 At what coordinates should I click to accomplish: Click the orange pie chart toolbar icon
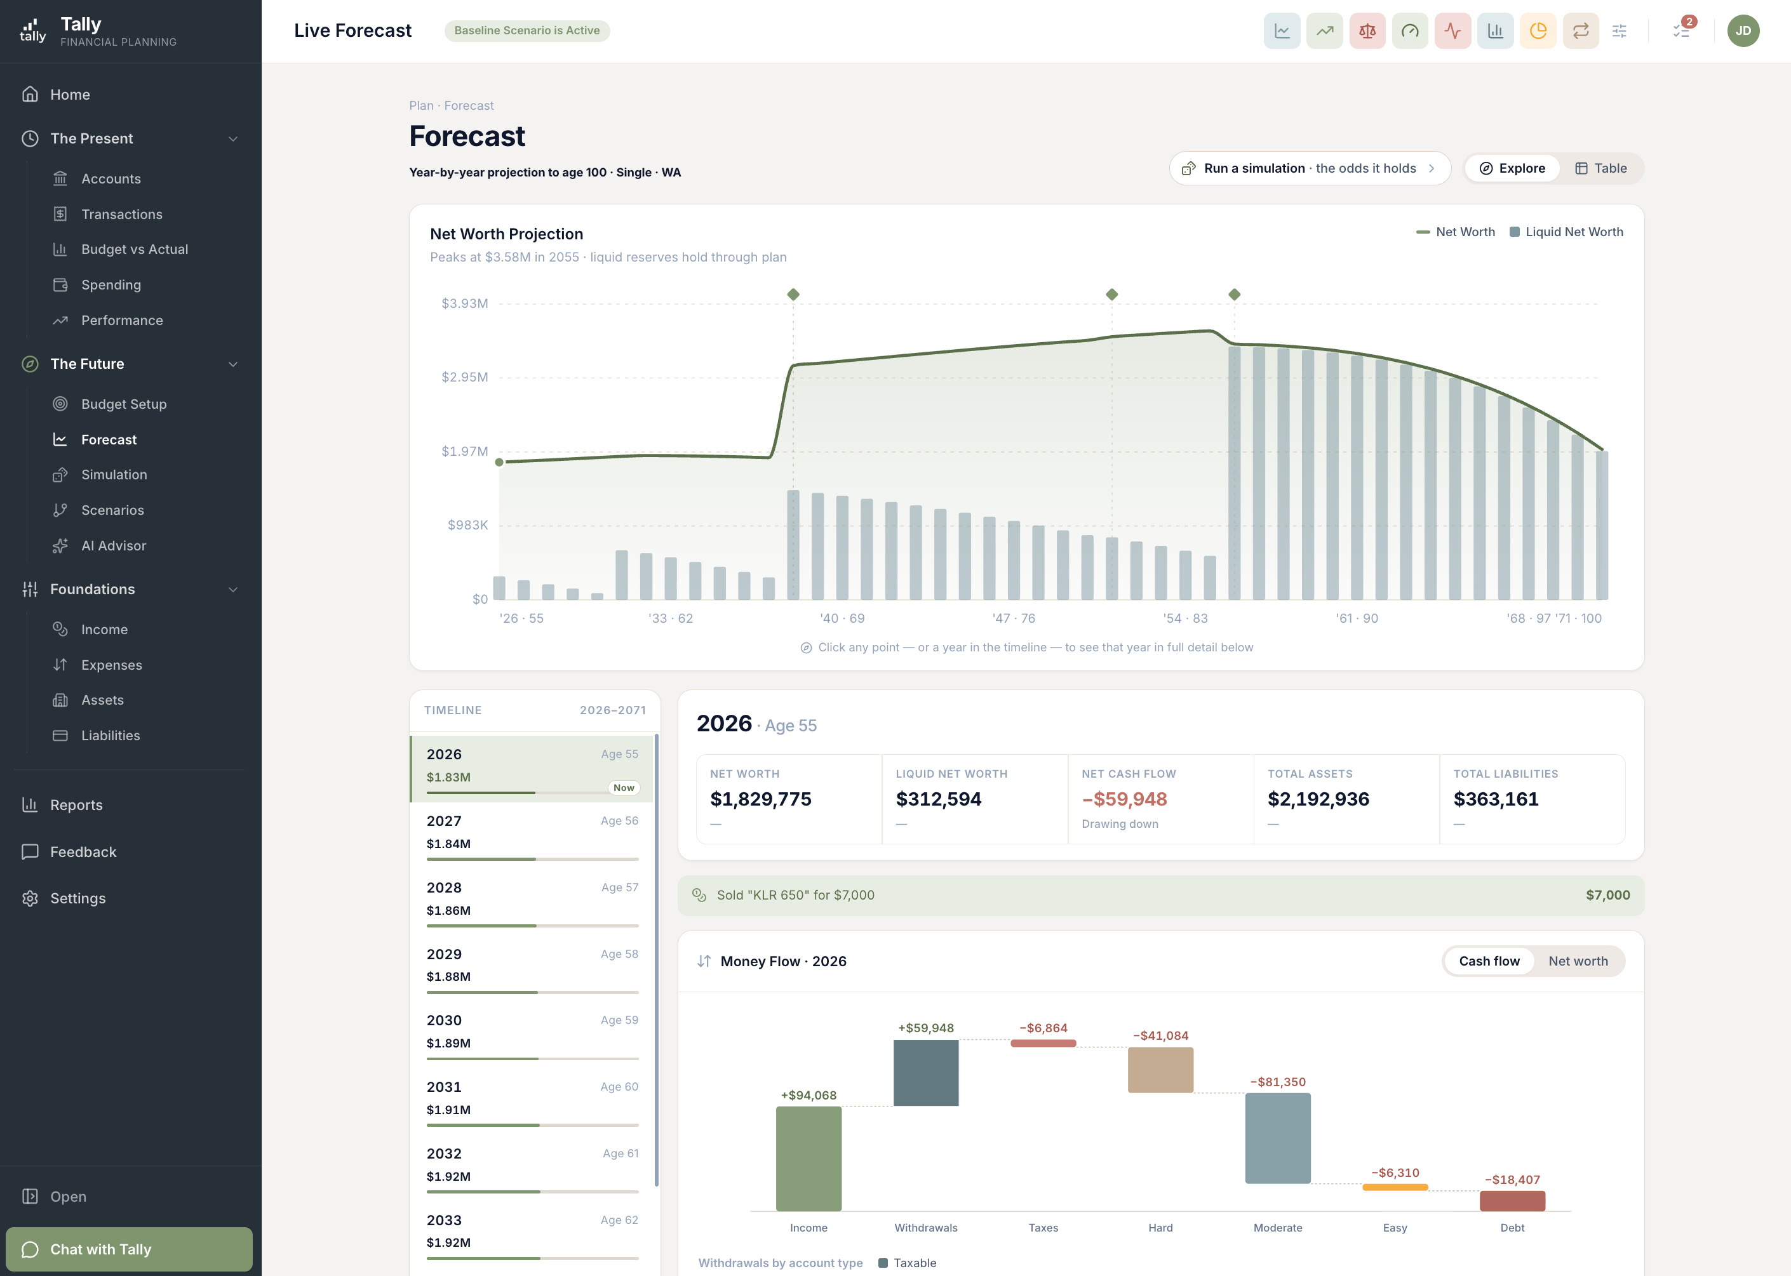click(1538, 30)
